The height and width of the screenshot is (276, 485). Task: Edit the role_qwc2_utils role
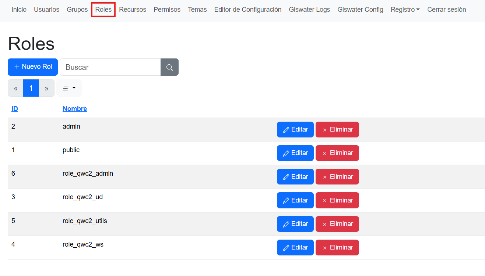pos(295,224)
